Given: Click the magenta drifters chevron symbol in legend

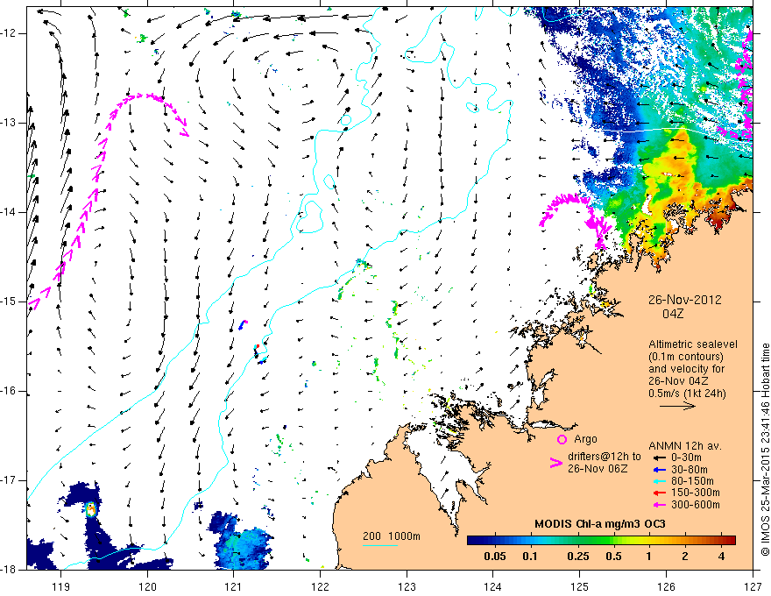Looking at the screenshot, I should pyautogui.click(x=555, y=463).
